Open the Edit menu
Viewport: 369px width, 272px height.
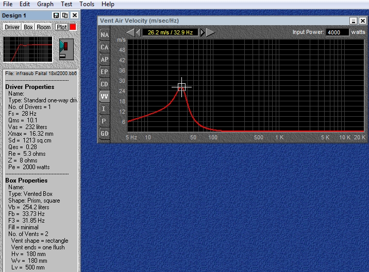25,4
